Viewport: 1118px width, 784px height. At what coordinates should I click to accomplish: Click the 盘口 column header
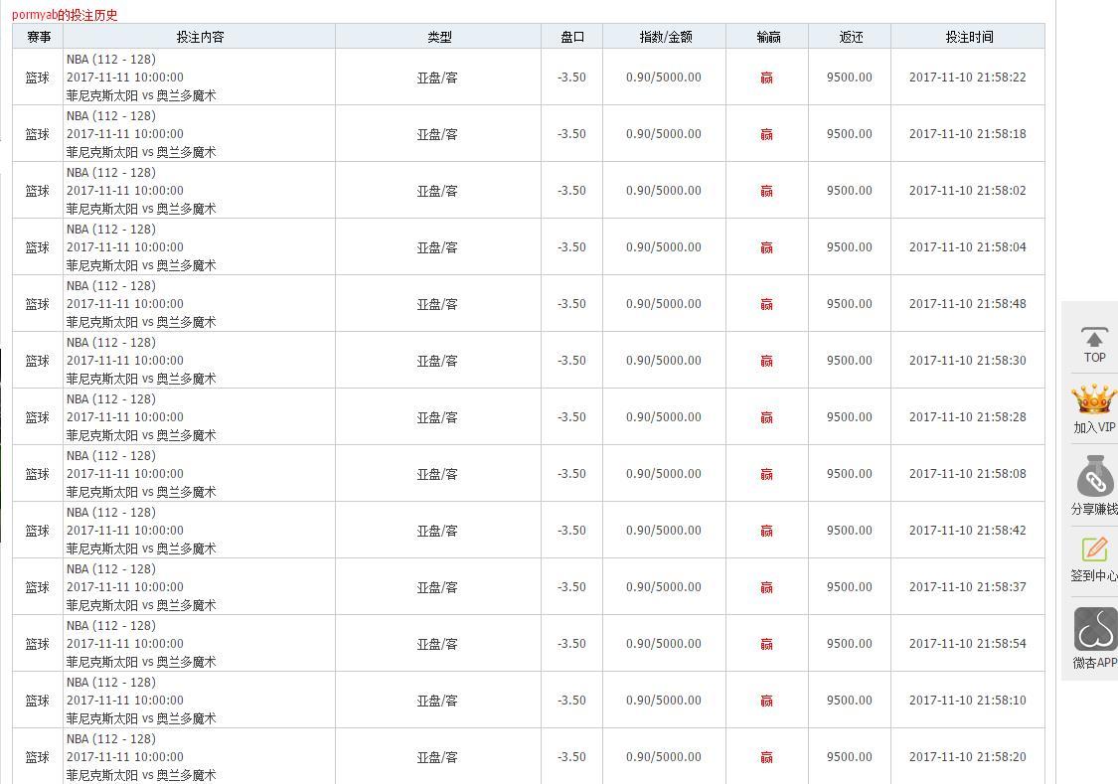(572, 37)
